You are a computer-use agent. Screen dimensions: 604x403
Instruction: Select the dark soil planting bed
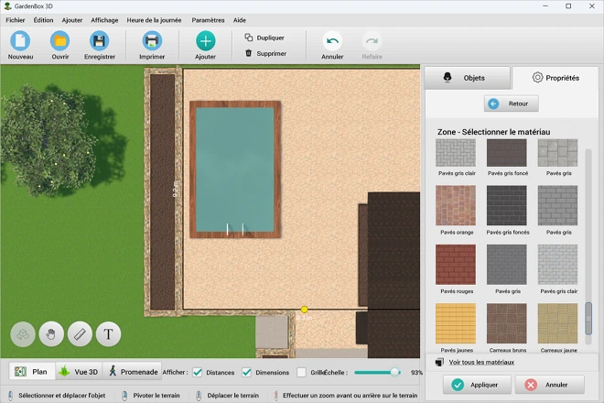click(162, 192)
